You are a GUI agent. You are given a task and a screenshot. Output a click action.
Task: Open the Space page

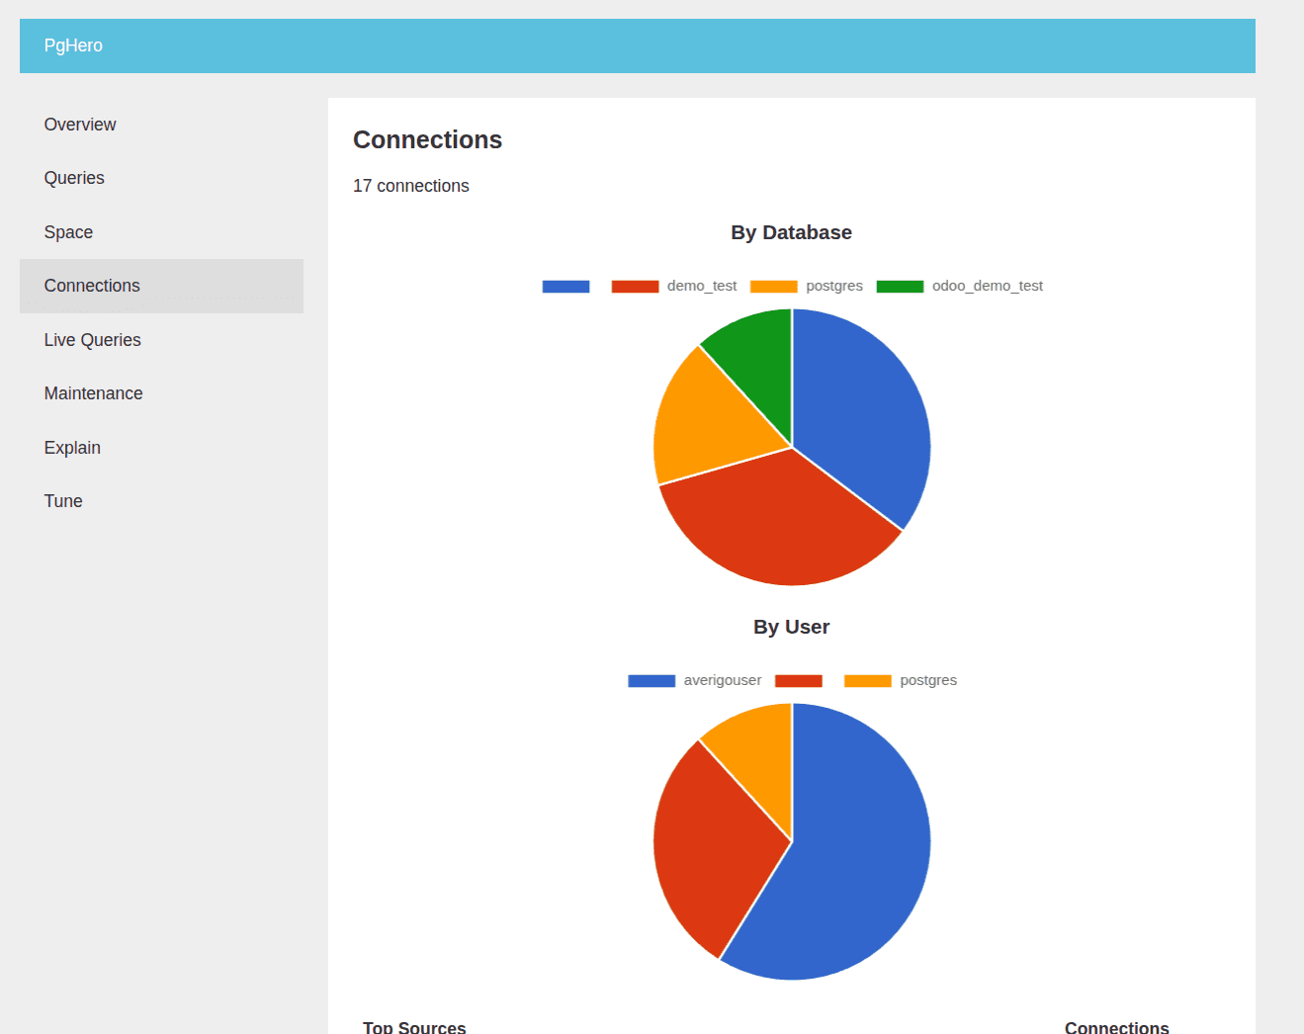coord(68,231)
